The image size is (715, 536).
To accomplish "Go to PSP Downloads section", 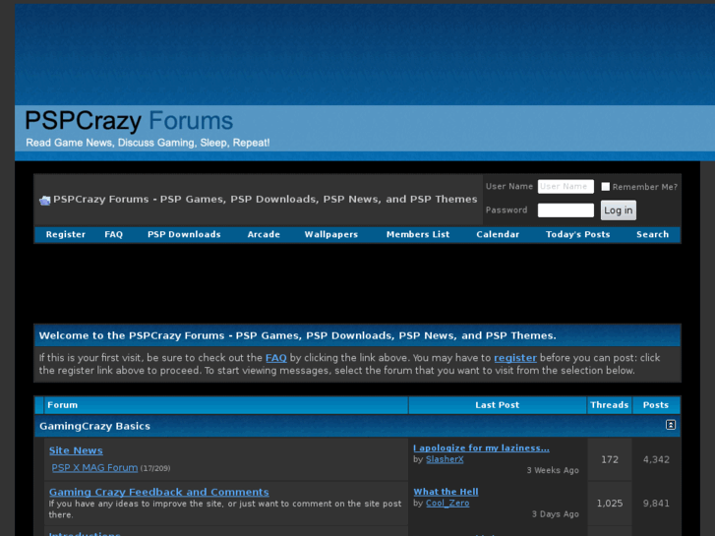I will (x=184, y=234).
